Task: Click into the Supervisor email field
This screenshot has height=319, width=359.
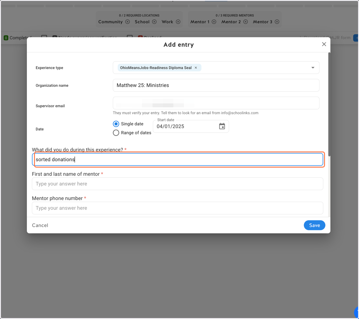Action: pos(216,103)
